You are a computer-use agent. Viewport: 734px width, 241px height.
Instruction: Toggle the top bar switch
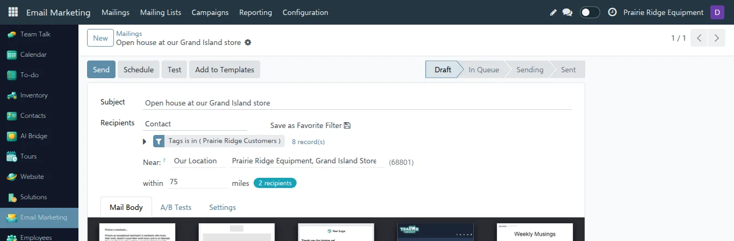point(590,12)
